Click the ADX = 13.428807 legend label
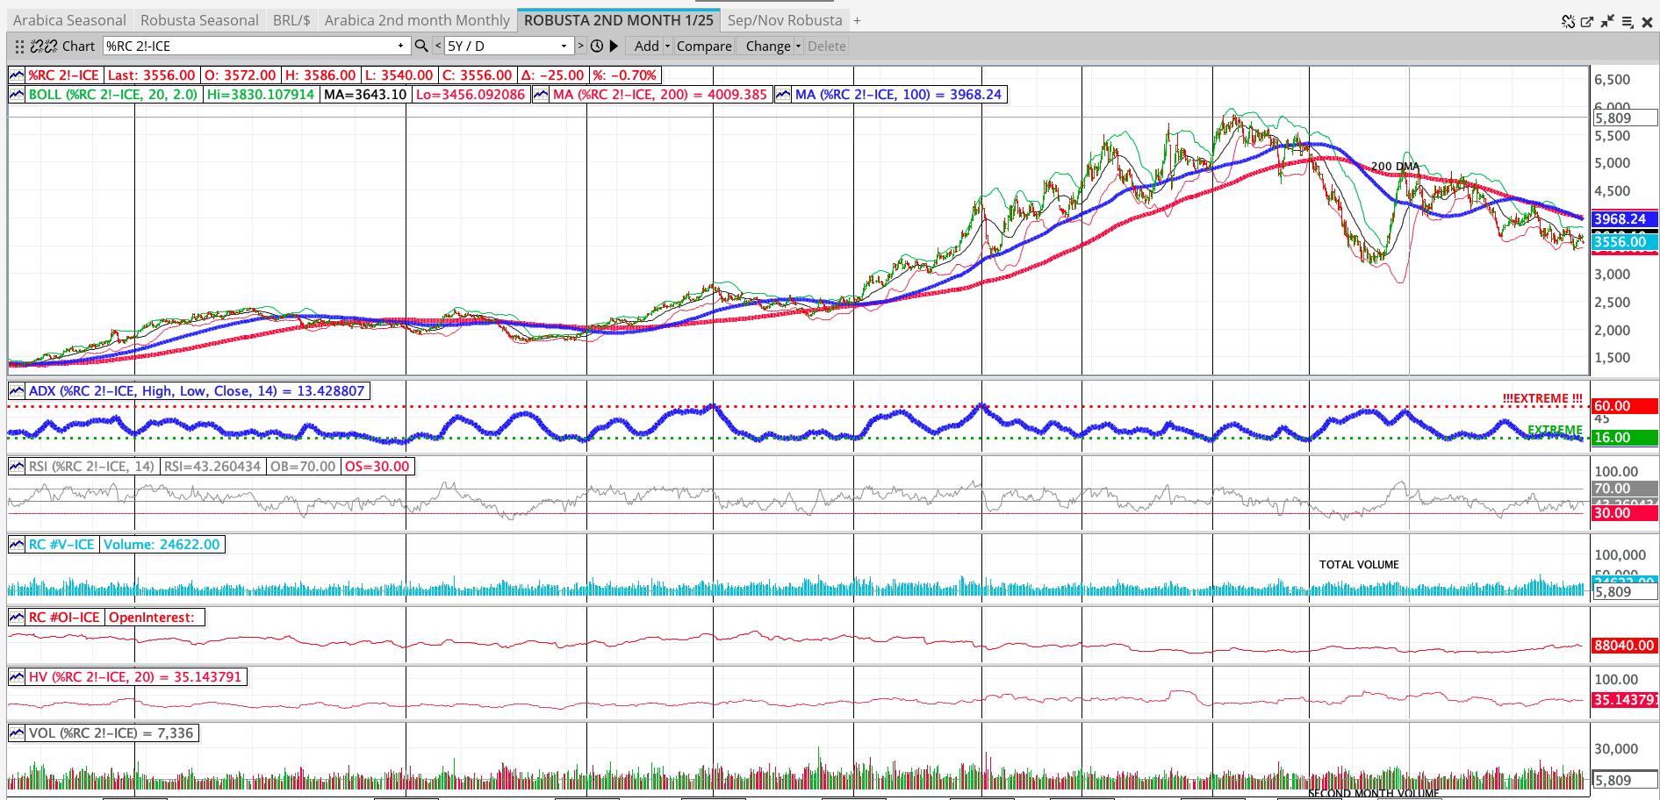This screenshot has height=800, width=1660. click(197, 391)
